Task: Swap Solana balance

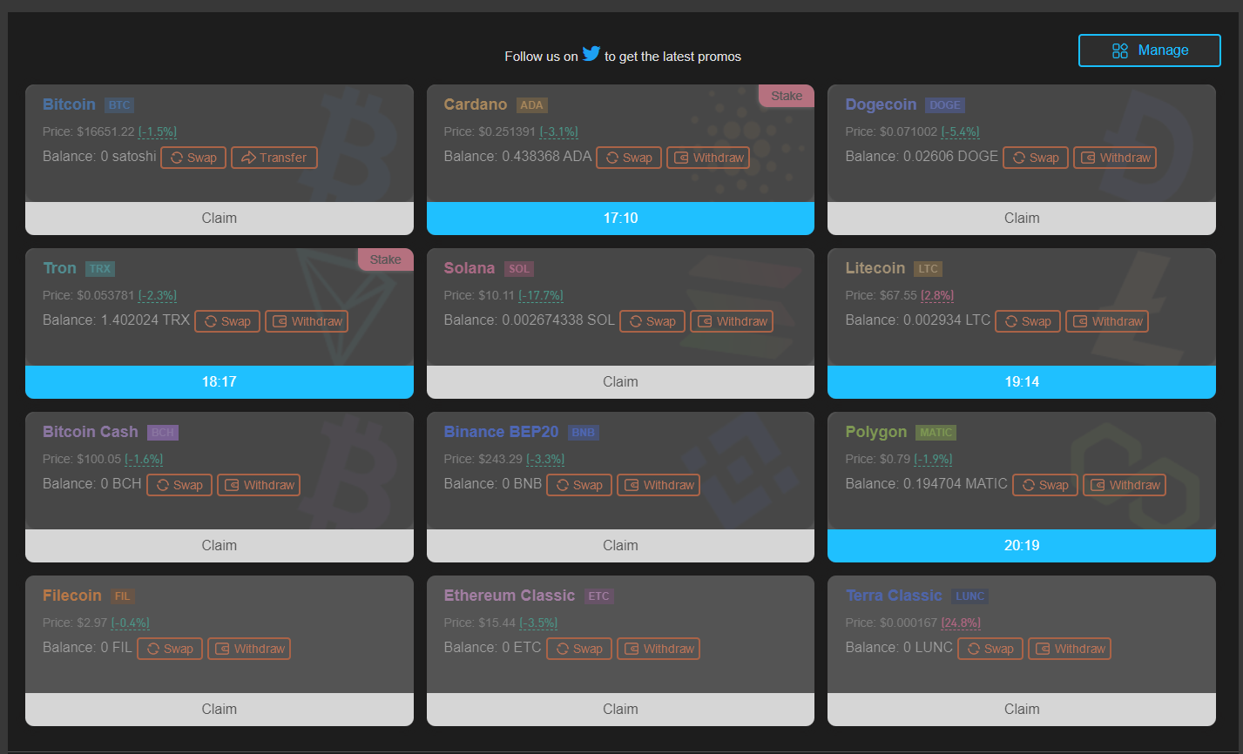Action: coord(652,321)
